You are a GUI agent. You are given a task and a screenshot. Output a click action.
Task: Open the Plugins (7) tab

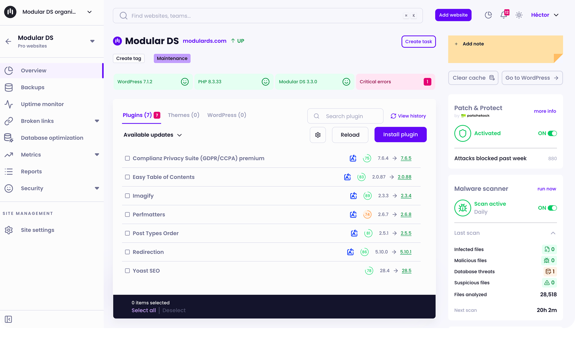[142, 115]
